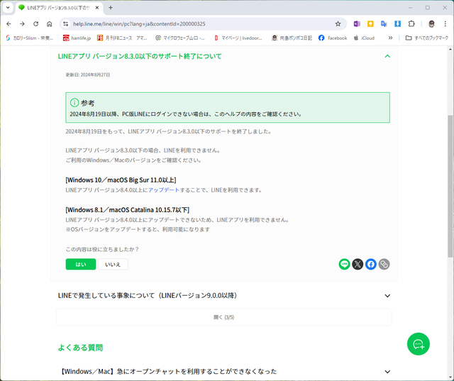This screenshot has height=381, width=454.
Task: Answer いいえ to helpful question
Action: [x=113, y=265]
